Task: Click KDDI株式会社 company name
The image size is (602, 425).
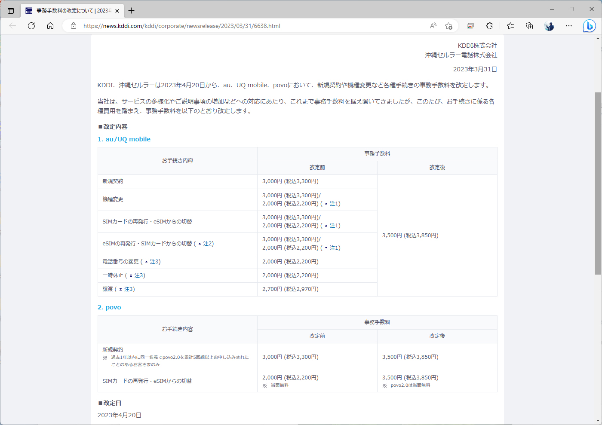Action: pos(477,46)
